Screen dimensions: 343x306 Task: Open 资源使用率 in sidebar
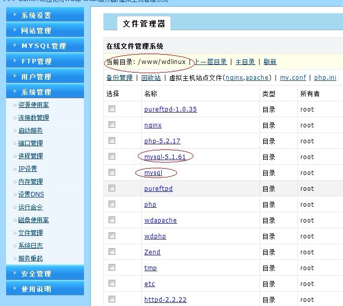[33, 105]
